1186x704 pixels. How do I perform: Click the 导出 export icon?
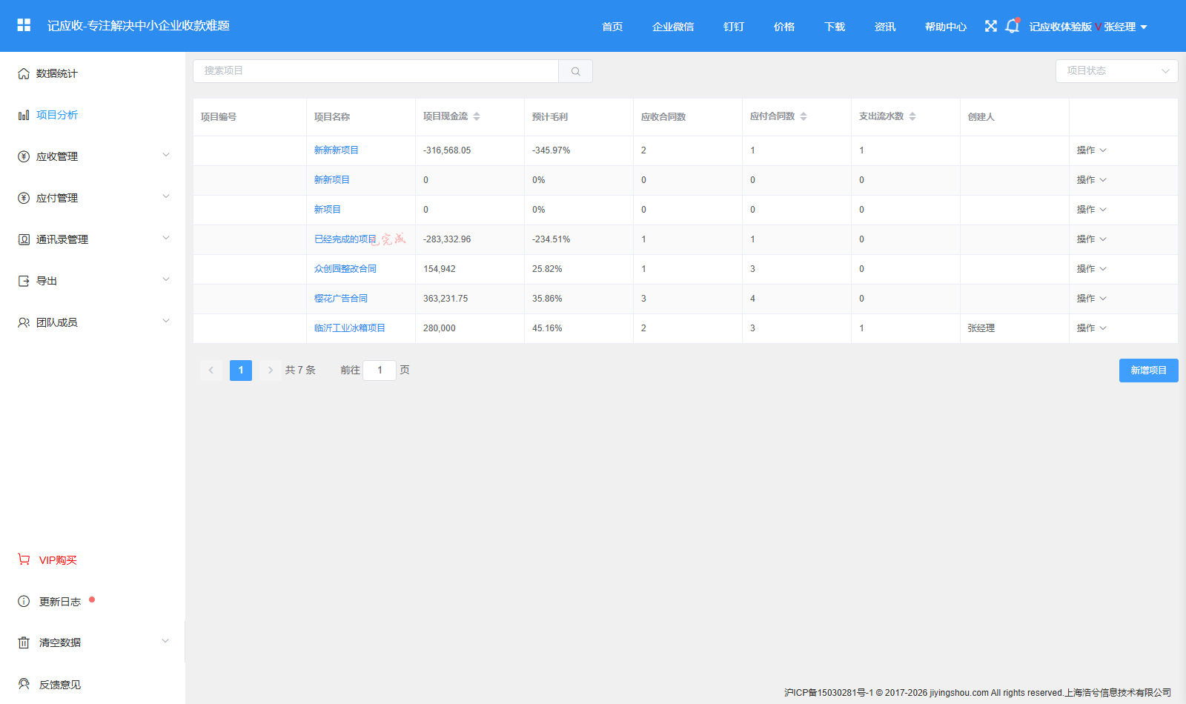pos(24,281)
